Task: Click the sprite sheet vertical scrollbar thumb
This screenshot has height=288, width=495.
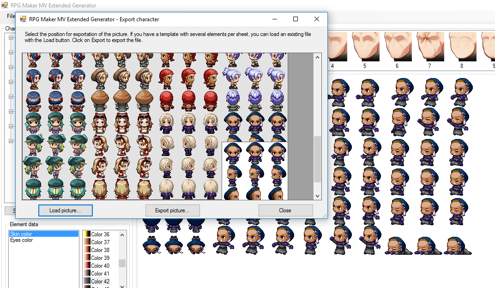Action: coord(318,159)
